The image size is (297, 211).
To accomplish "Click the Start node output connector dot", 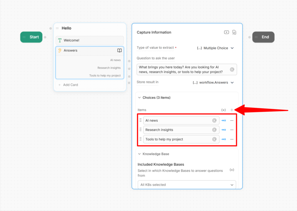I will point(45,37).
